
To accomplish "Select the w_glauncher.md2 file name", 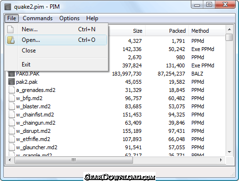I will (x=37, y=147).
